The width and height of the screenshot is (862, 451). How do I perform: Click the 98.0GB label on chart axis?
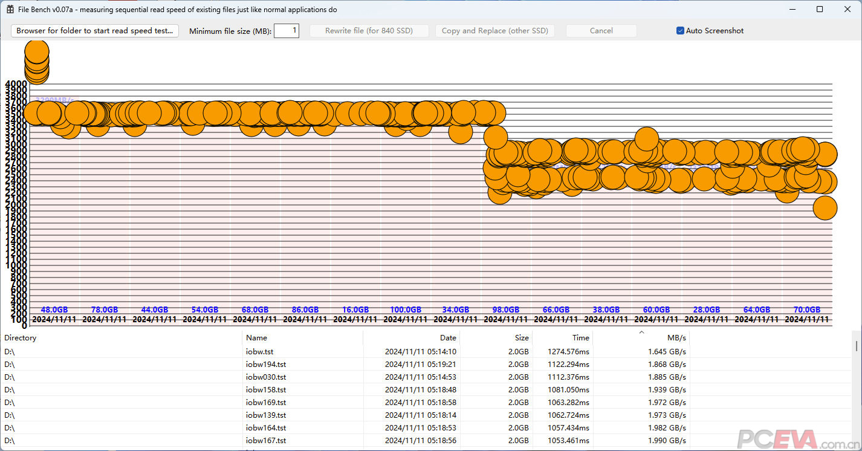tap(505, 310)
